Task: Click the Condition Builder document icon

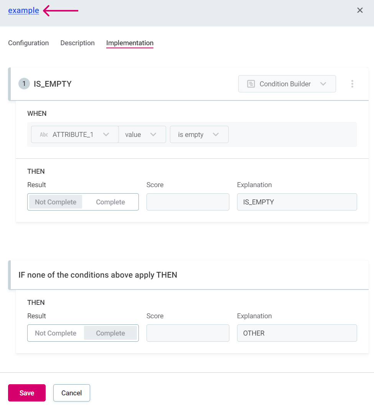Action: (251, 84)
